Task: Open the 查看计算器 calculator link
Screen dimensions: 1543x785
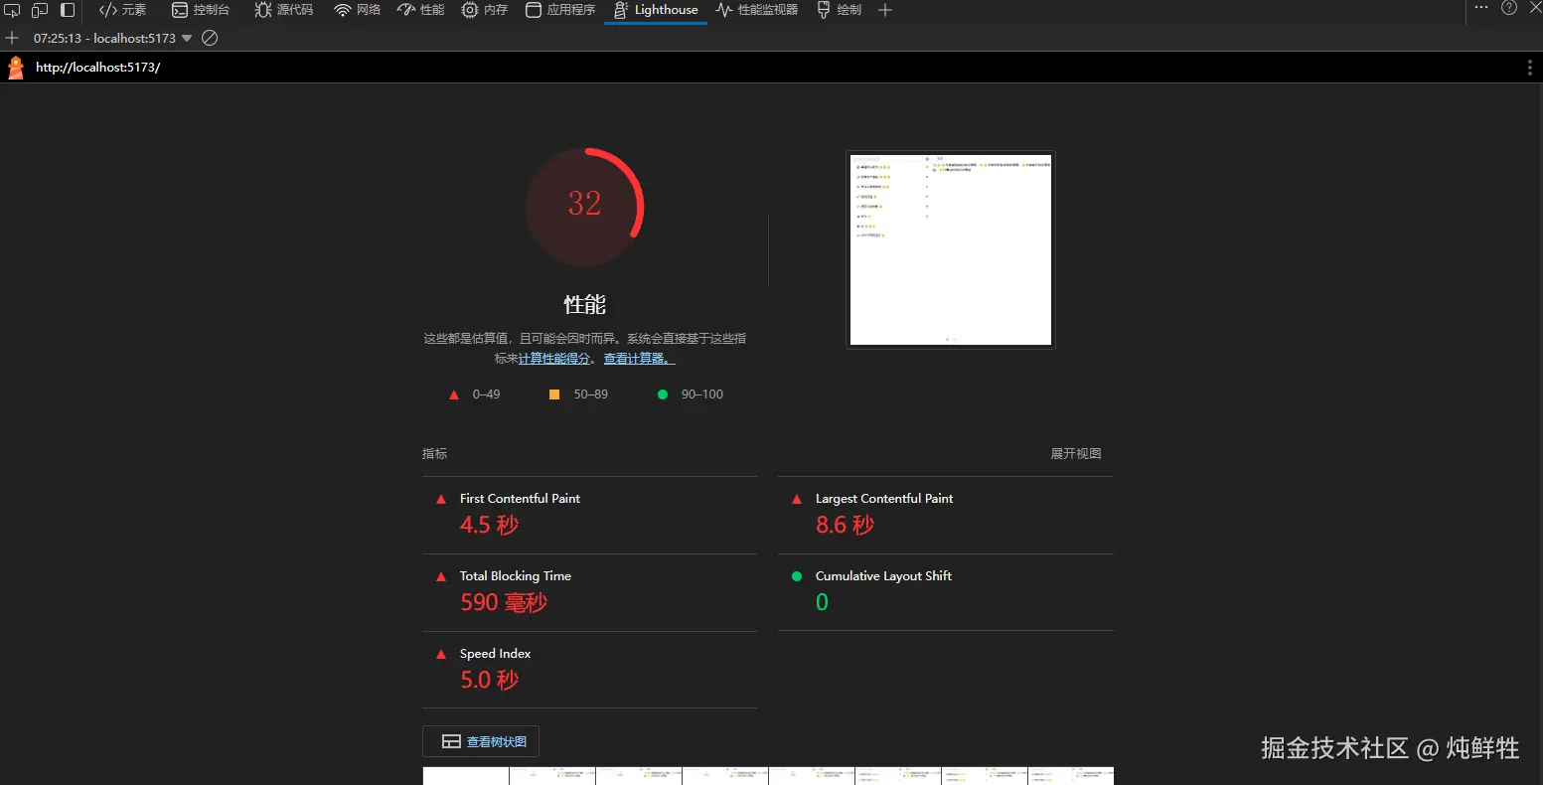Action: [x=640, y=359]
